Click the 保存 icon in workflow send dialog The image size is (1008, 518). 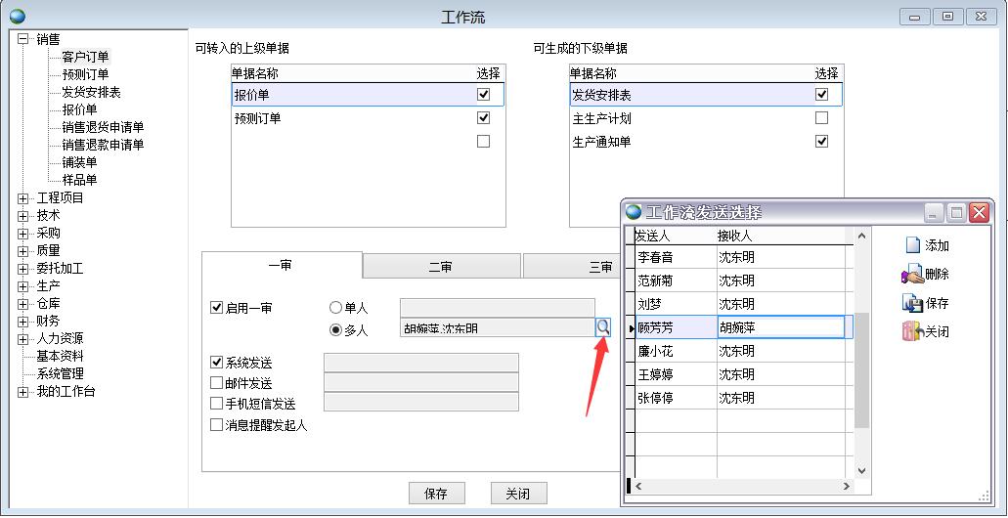[911, 303]
